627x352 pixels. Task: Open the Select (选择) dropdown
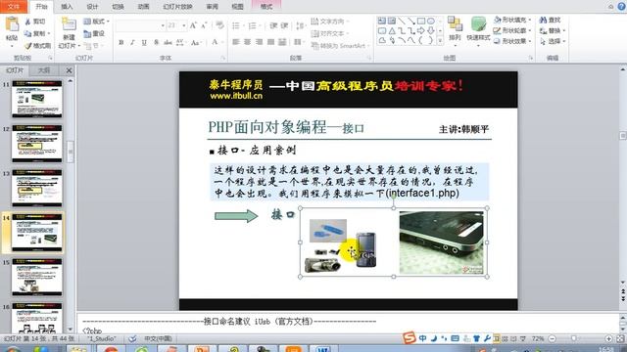[553, 41]
